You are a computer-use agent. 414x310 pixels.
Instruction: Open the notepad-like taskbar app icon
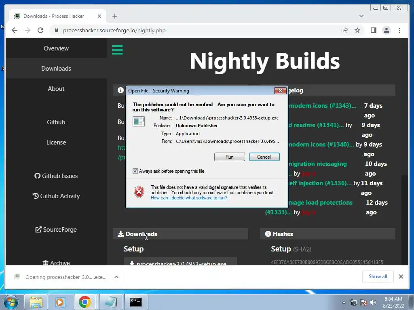pyautogui.click(x=111, y=302)
